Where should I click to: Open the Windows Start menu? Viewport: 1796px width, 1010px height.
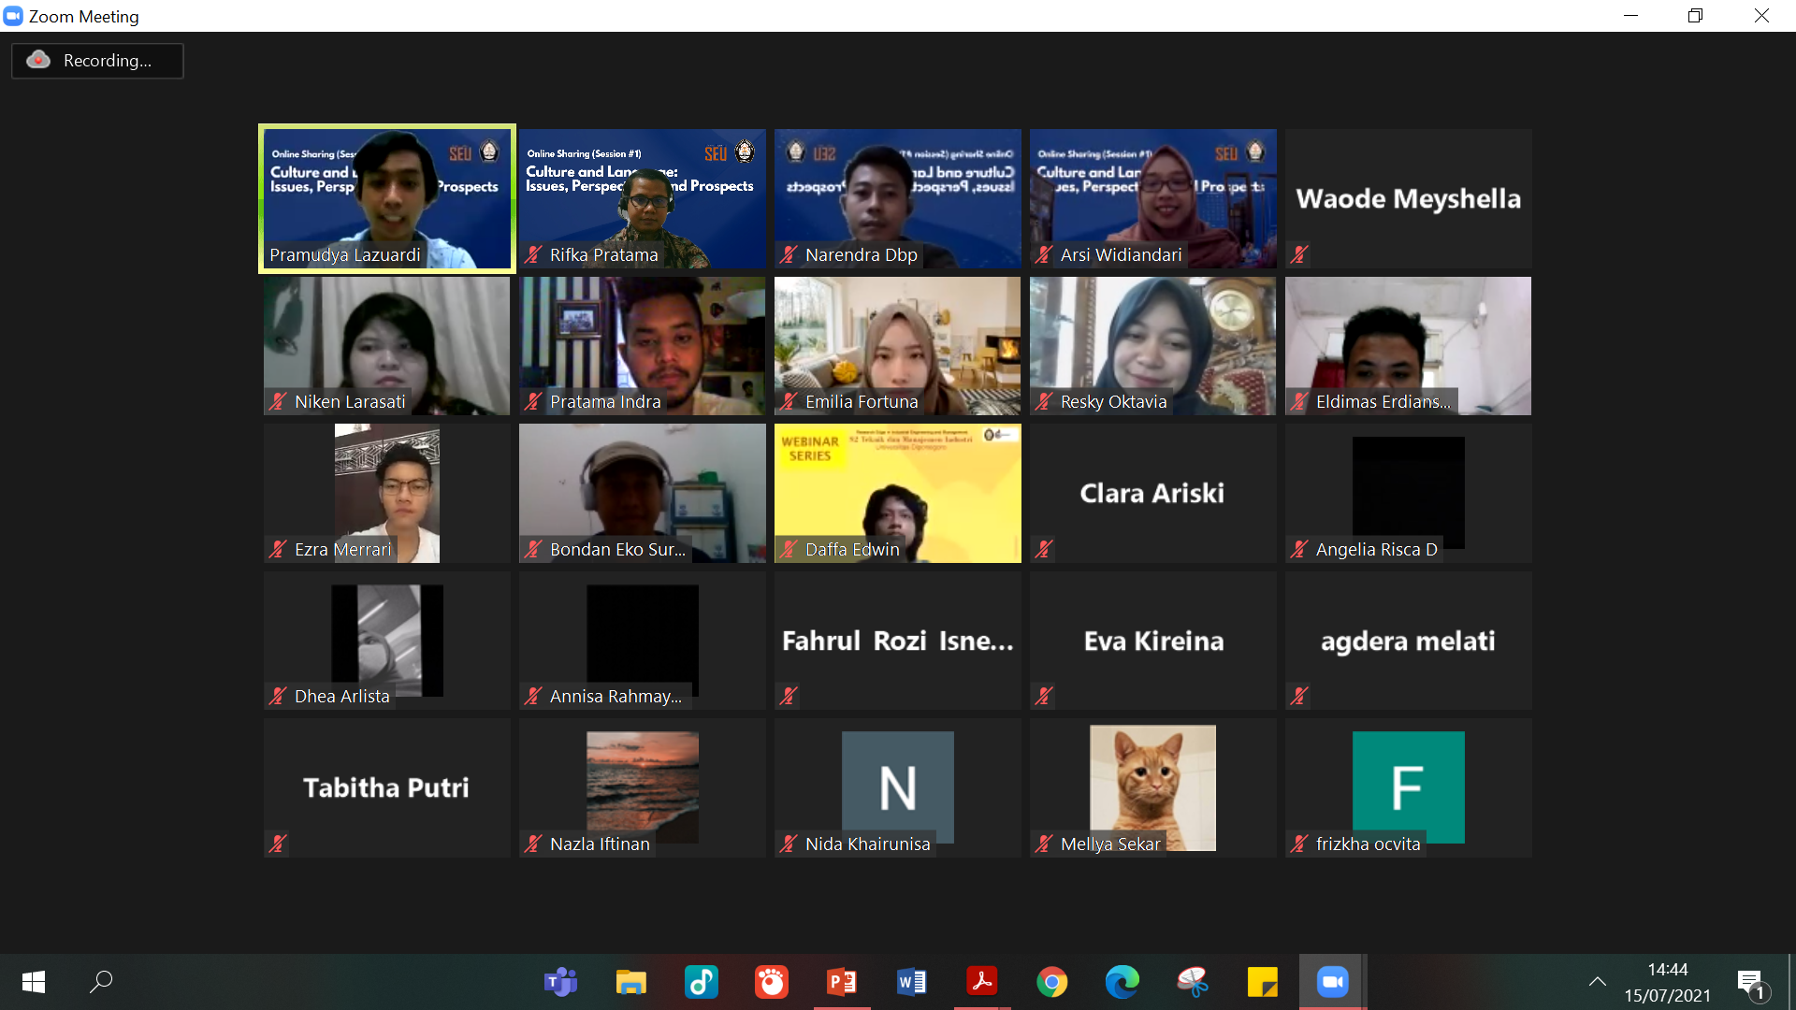34,982
